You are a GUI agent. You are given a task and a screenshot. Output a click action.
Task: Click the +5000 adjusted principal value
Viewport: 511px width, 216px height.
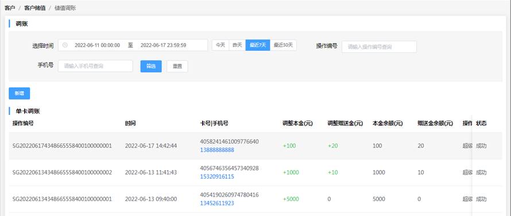point(291,199)
